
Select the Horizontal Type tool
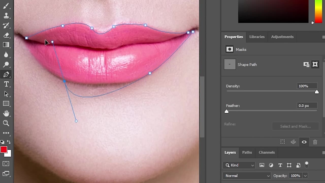6,84
